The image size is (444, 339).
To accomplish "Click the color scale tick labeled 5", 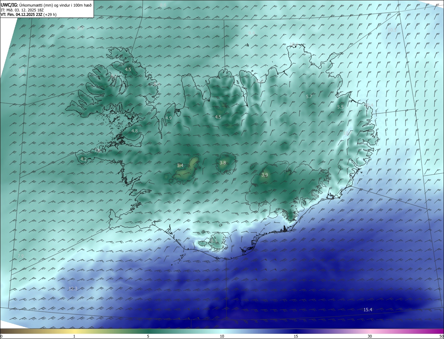I will point(148,336).
